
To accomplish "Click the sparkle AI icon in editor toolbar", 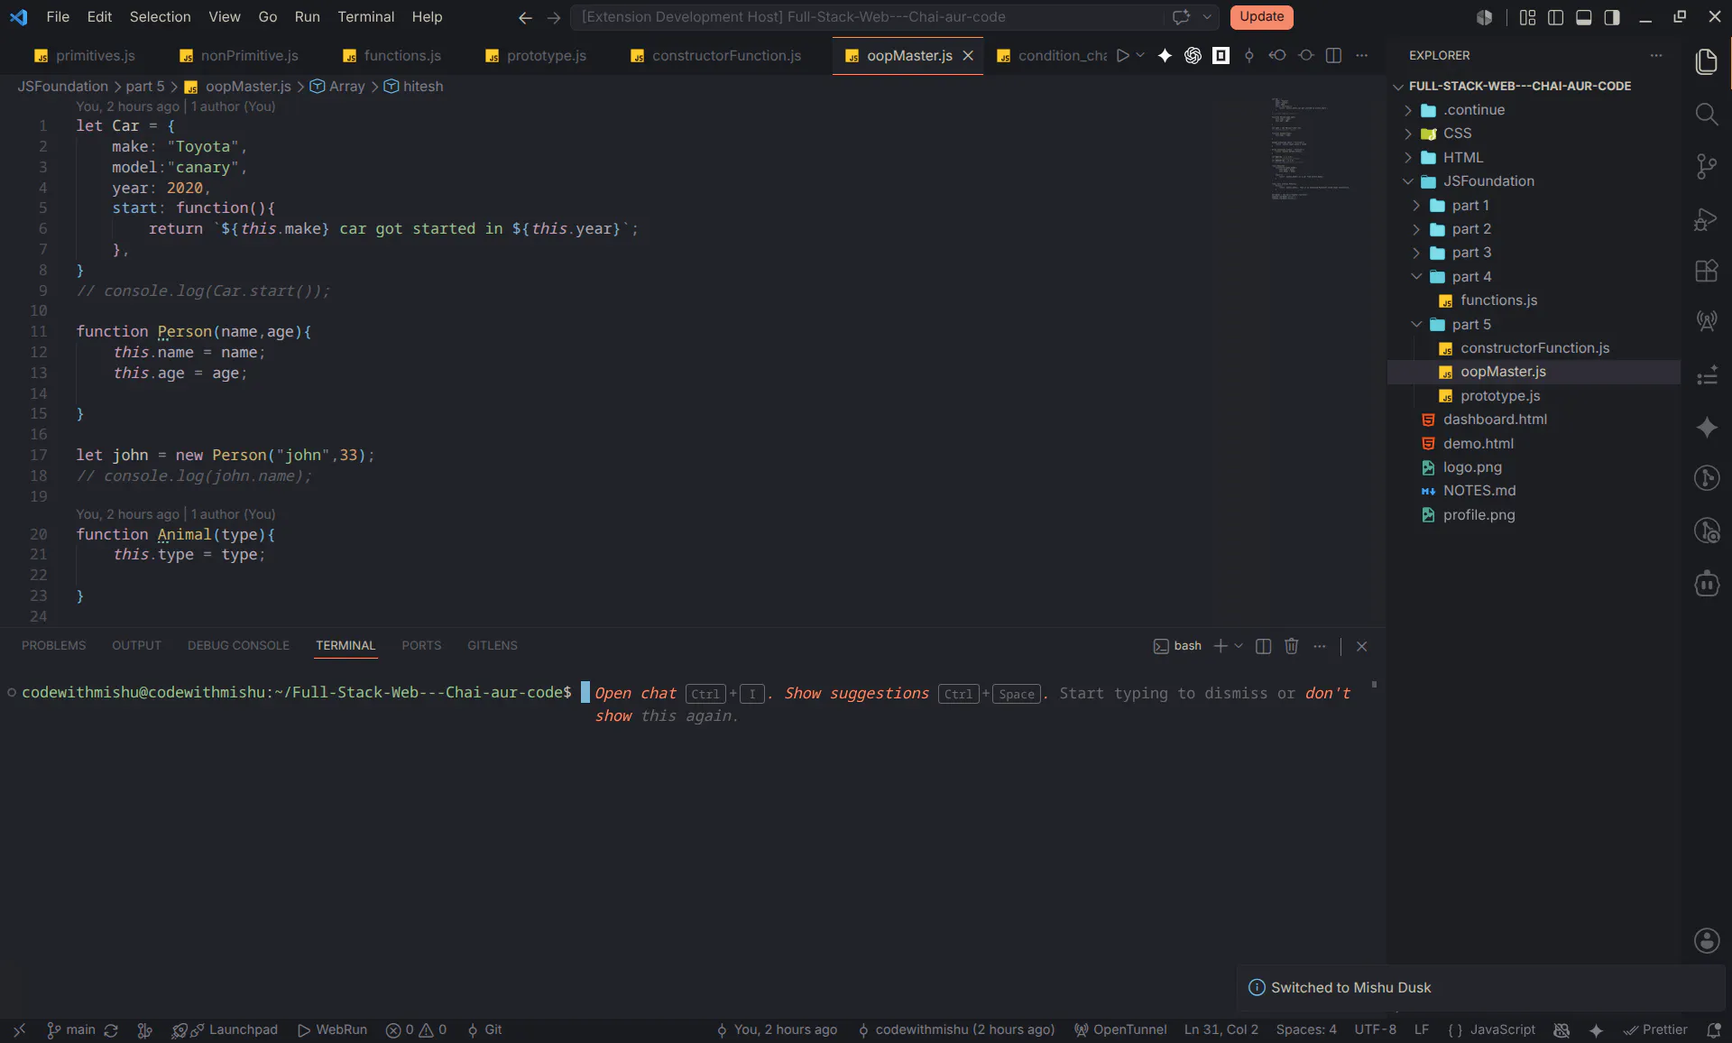I will (1165, 55).
